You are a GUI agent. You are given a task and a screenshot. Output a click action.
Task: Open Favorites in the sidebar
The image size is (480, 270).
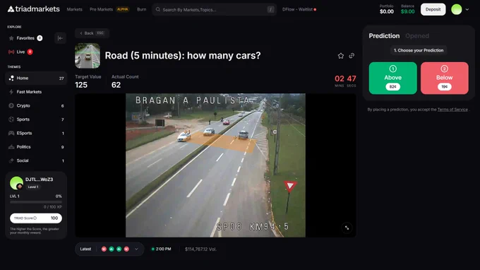click(25, 38)
